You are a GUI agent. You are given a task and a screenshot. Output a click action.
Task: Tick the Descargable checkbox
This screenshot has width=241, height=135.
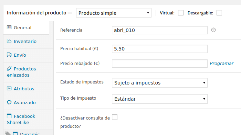pyautogui.click(x=219, y=13)
